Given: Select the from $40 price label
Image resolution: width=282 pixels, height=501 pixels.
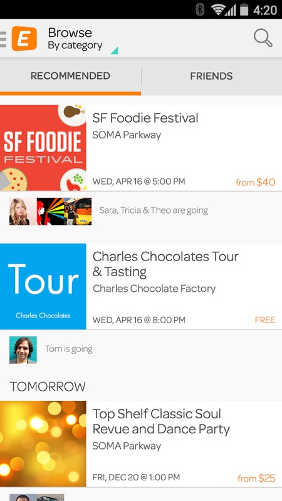Looking at the screenshot, I should (256, 182).
